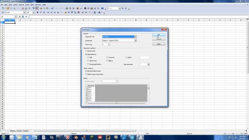
Task: Switch to the Sheet2 tab
Action: [x=19, y=131]
